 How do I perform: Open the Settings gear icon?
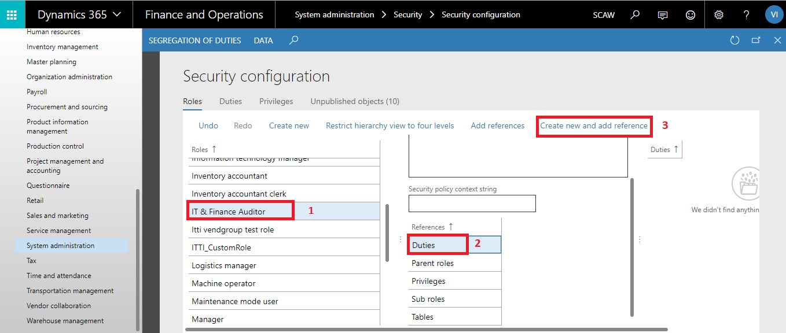718,14
